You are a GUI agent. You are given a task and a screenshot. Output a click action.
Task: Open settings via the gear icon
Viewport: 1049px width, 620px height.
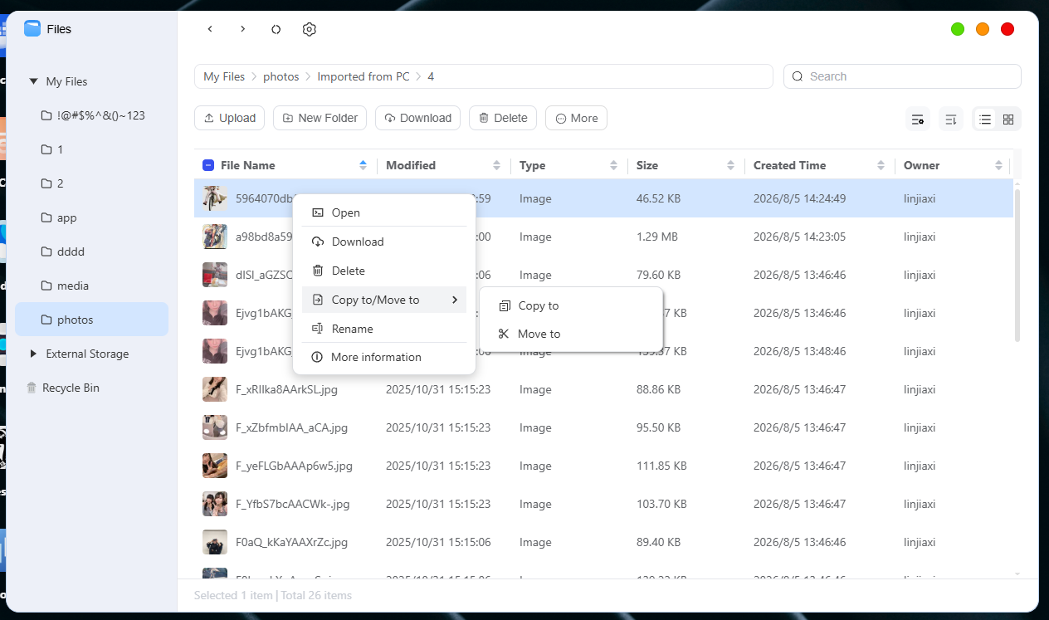[310, 29]
